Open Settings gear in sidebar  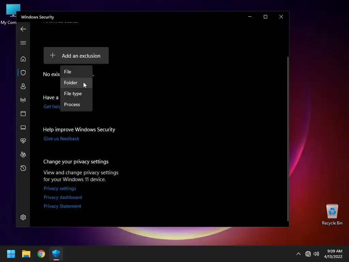coord(23,217)
